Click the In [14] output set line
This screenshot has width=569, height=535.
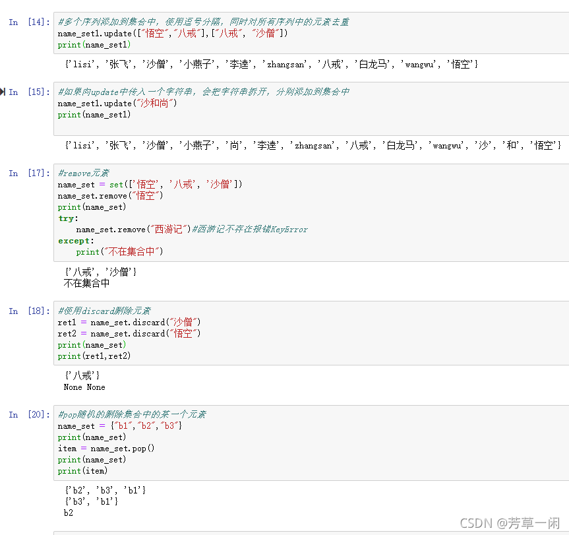point(272,64)
